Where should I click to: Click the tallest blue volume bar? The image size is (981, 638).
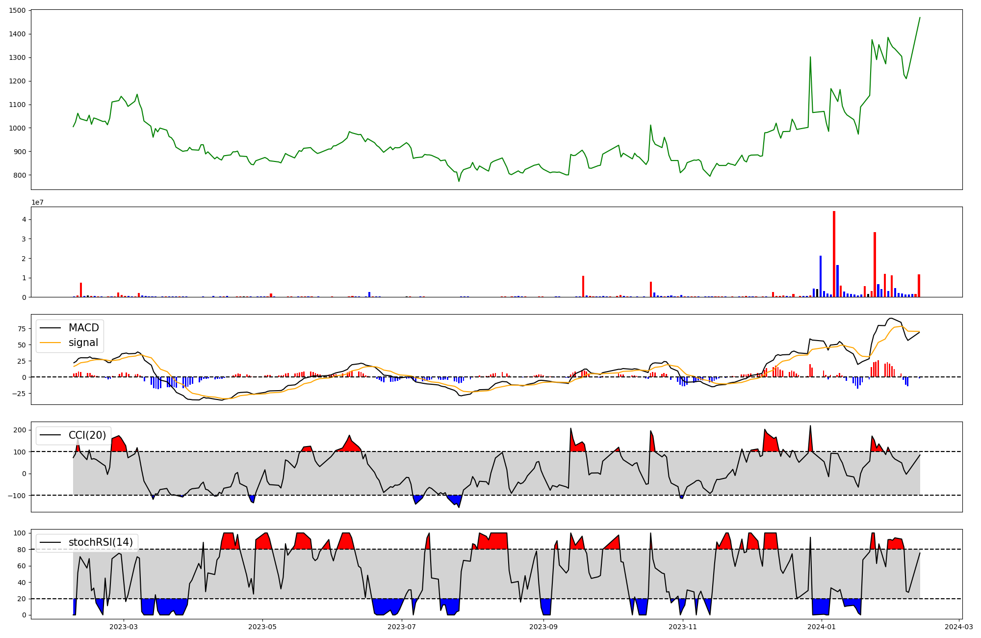[820, 276]
